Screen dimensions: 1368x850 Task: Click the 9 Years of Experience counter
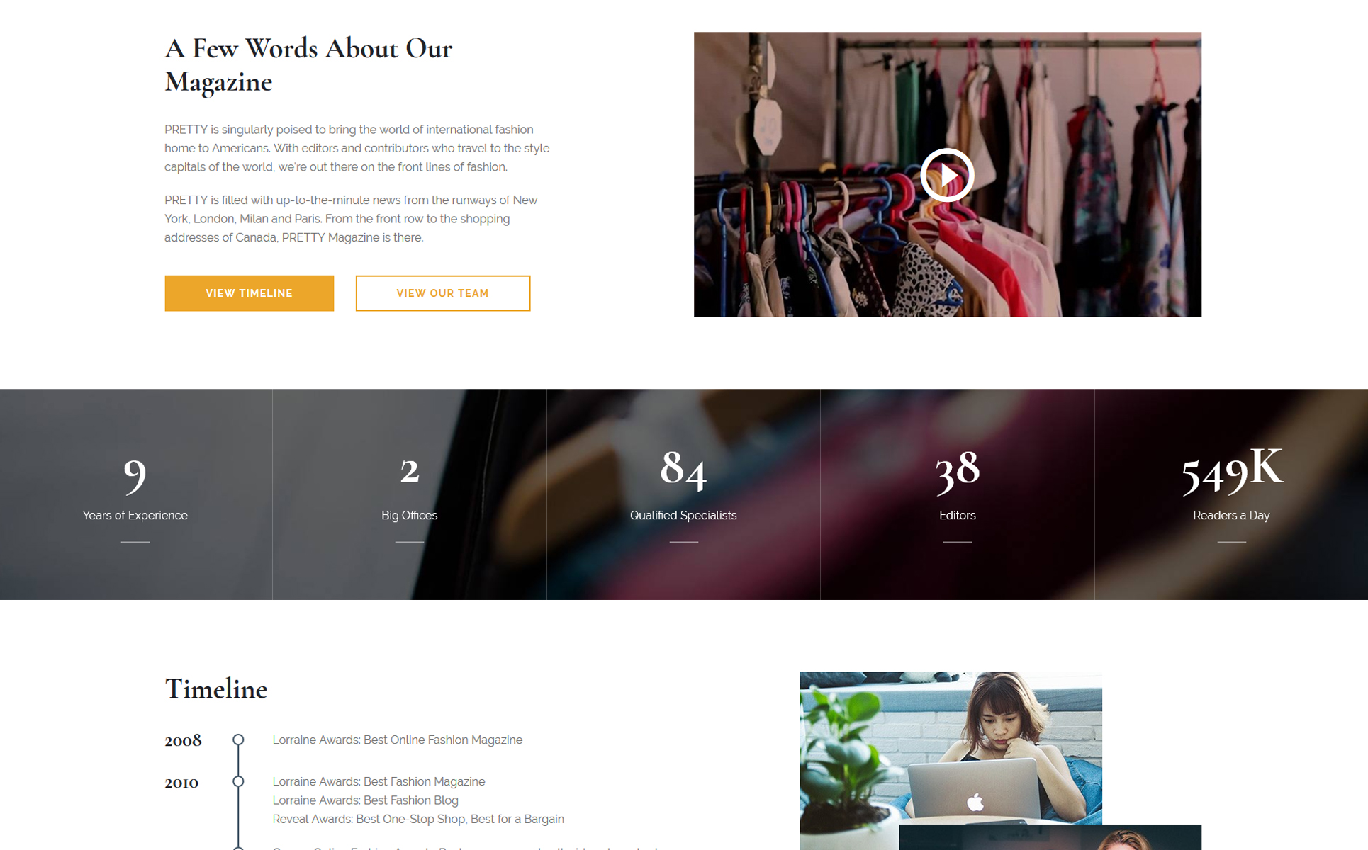[x=135, y=494]
